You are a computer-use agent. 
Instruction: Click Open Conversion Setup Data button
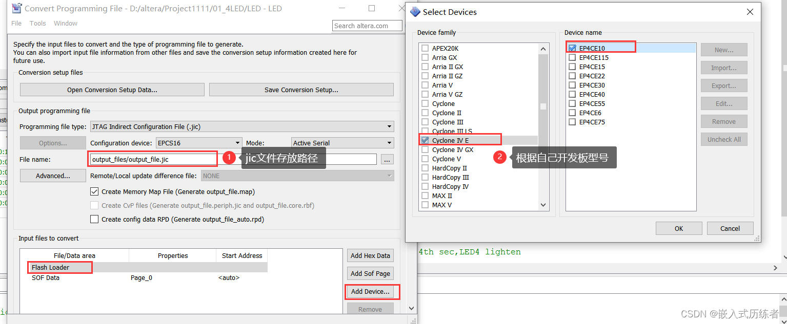[x=112, y=90]
